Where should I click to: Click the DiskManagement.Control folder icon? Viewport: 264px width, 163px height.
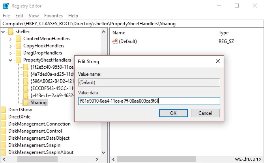coord(4,131)
